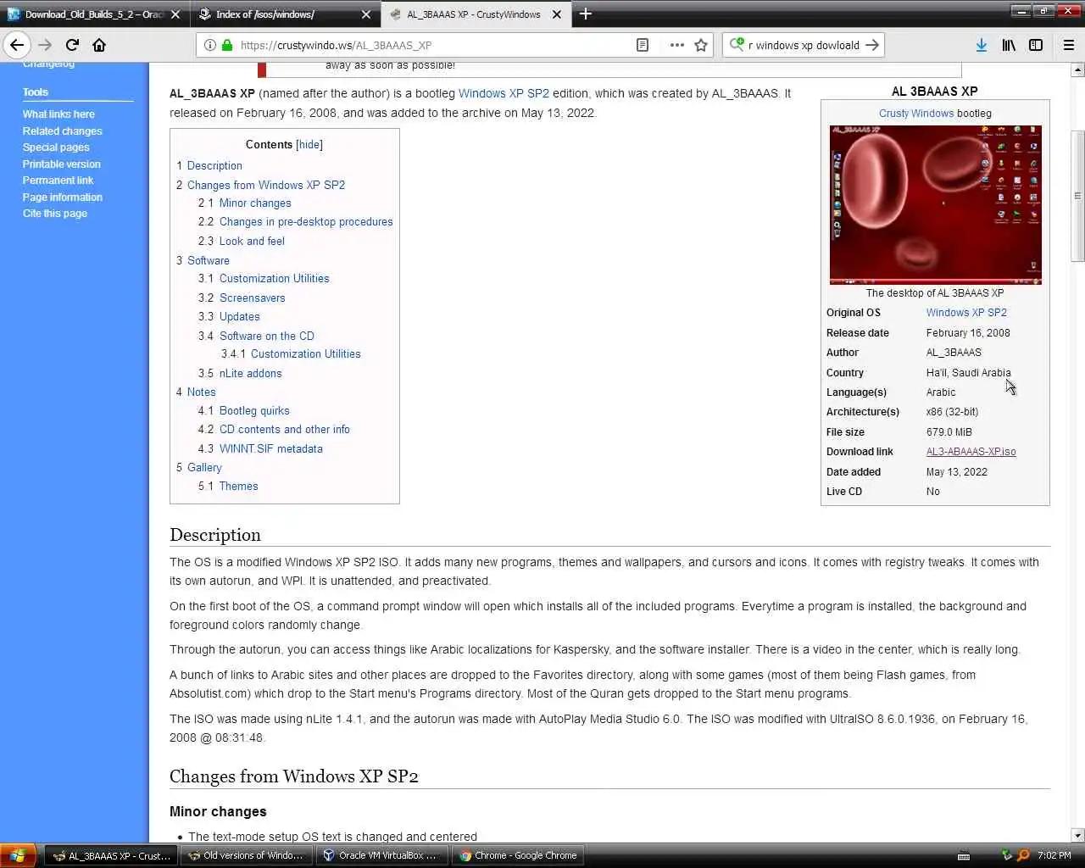The height and width of the screenshot is (868, 1085).
Task: Open the Firefox hamburger menu
Action: coord(1069,45)
